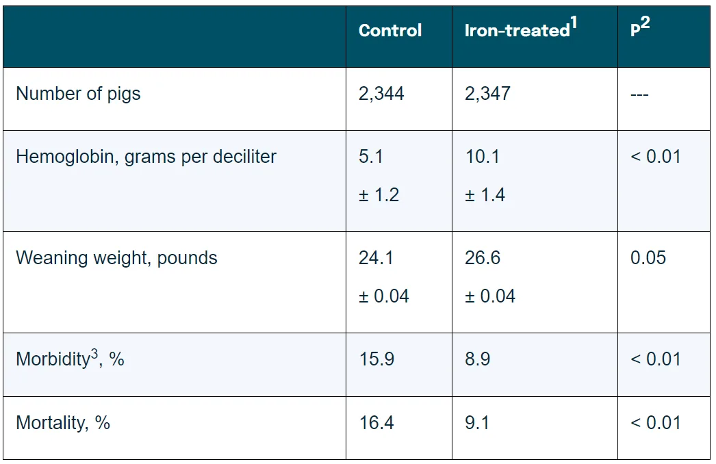
Task: Click the 0.05 P value for weaning weight
Action: [648, 258]
